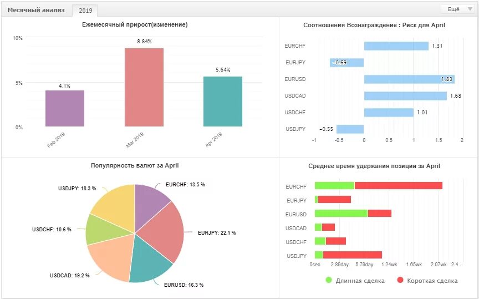Click EURUSD green long-trade holding bar
The image size is (479, 299).
coord(341,213)
